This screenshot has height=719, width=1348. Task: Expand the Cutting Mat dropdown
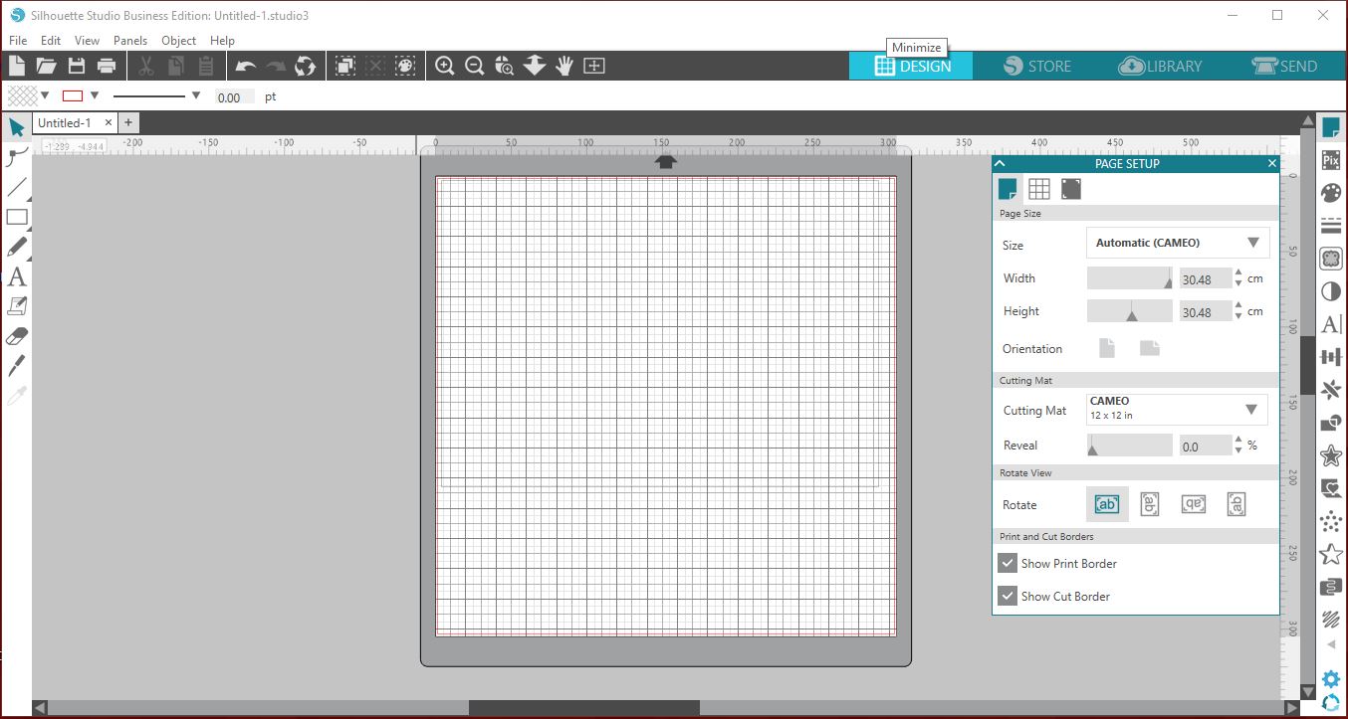[1177, 409]
